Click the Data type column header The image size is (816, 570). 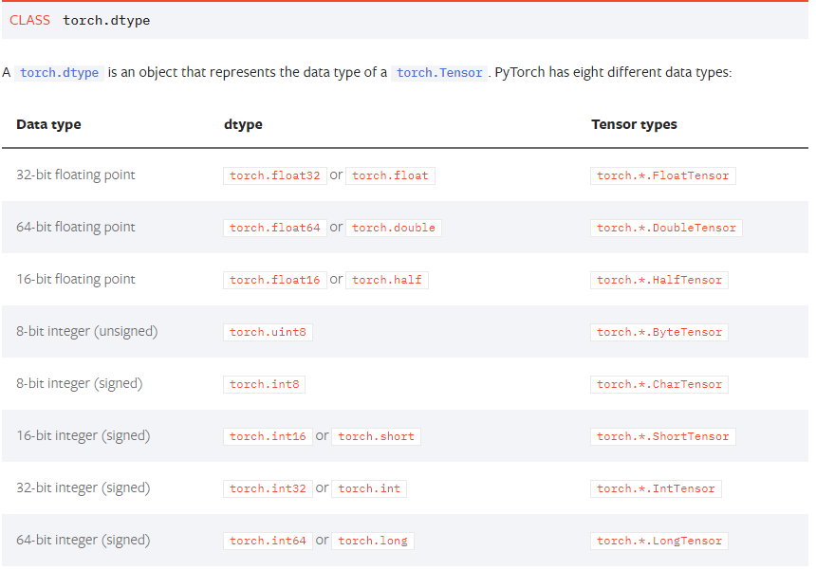(x=48, y=124)
